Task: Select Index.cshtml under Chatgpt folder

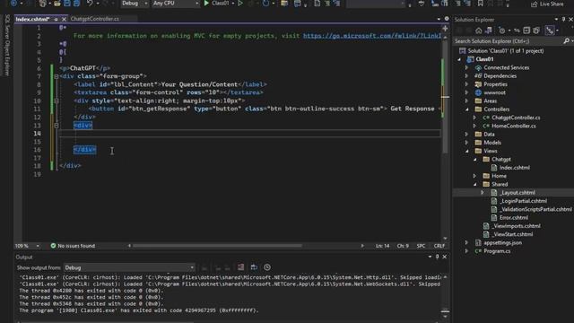Action: [514, 168]
